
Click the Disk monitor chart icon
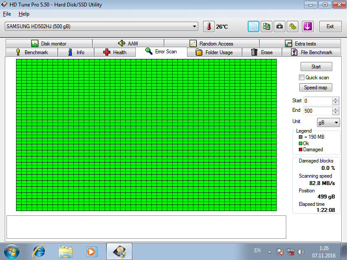coord(35,43)
